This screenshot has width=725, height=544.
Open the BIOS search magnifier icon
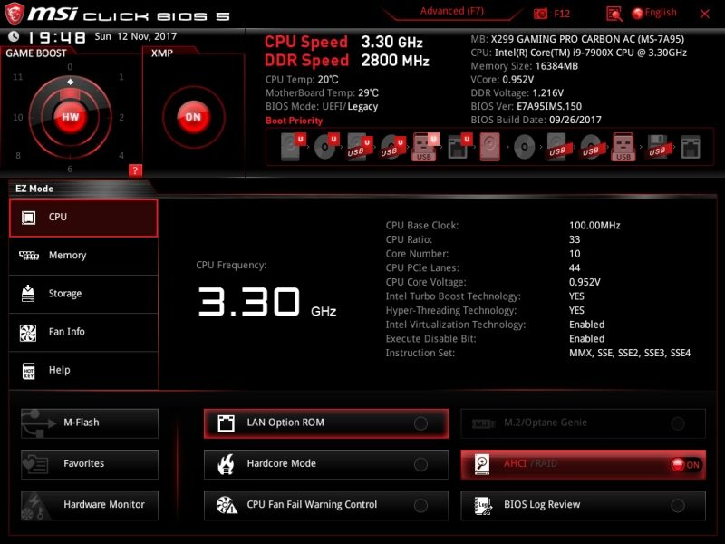tap(614, 13)
